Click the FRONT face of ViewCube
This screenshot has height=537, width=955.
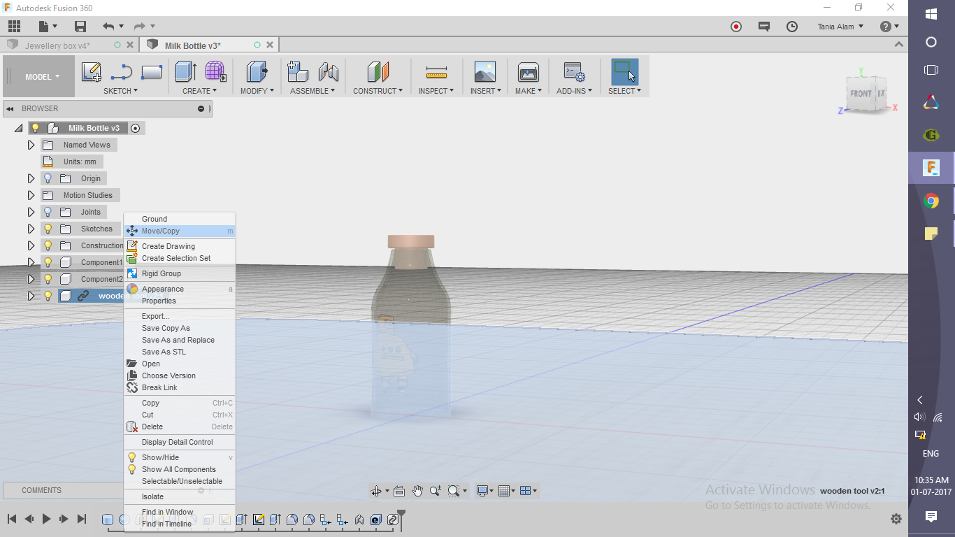click(x=861, y=94)
